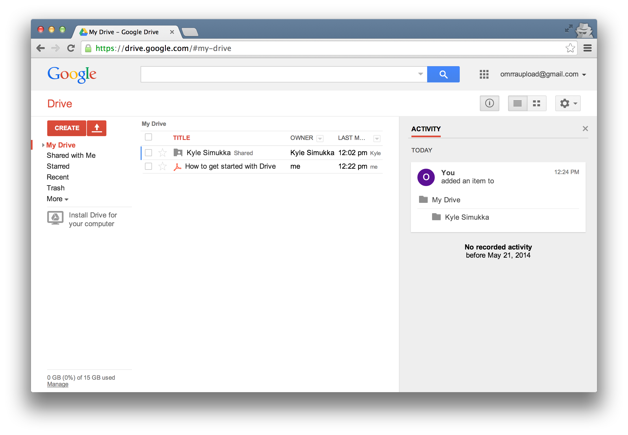Viewport: 628px width, 435px height.
Task: Select the ACTIVITY tab
Action: click(x=426, y=129)
